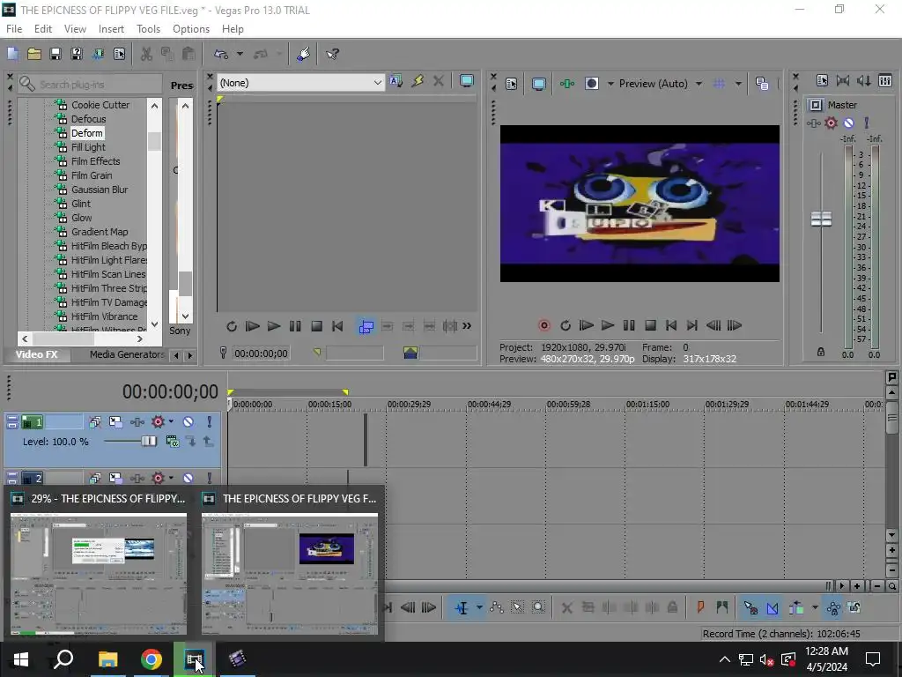Open a project via folder icon

tap(34, 54)
